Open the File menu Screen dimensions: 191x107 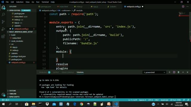point(7,2)
